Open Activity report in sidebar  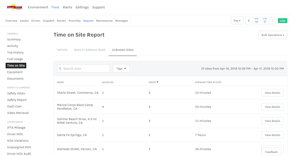(13, 46)
